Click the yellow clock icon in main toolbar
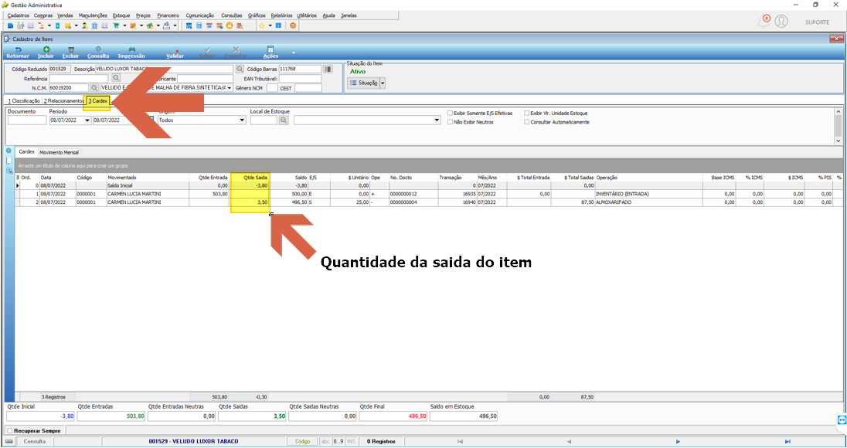The width and height of the screenshot is (847, 448). pos(230,25)
